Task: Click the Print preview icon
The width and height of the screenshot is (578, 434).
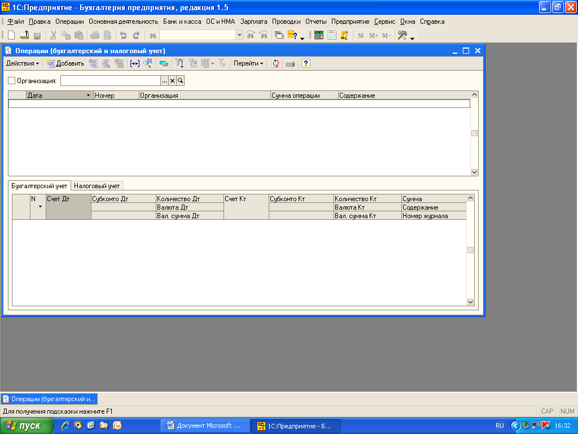Action: point(107,36)
